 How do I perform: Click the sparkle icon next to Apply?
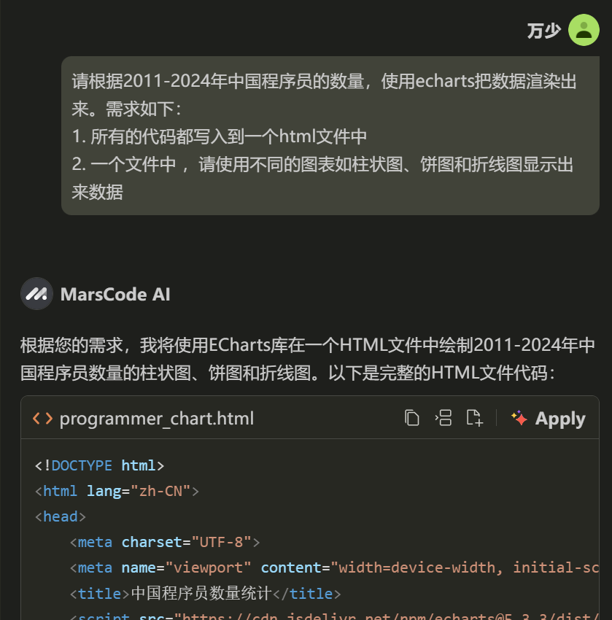(x=519, y=417)
